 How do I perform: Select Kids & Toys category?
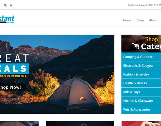coord(141,92)
